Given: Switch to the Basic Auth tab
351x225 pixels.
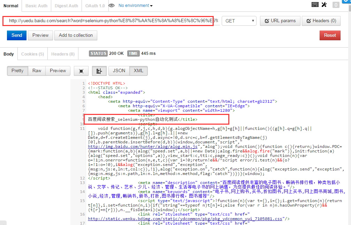Looking at the screenshot, I should tap(37, 6).
